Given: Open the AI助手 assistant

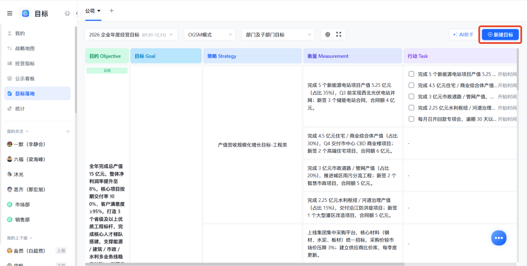Looking at the screenshot, I should coord(463,35).
